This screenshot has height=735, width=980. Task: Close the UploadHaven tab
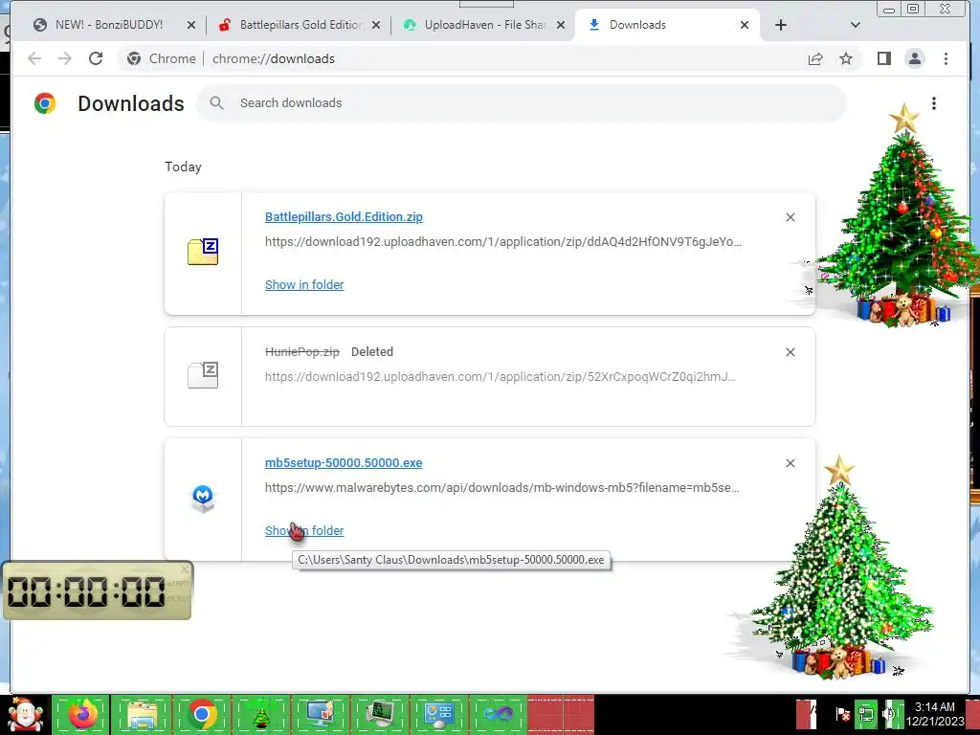[x=561, y=25]
